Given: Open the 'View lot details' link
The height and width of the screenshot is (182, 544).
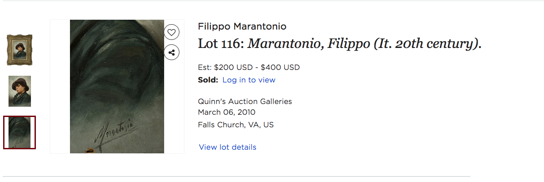Looking at the screenshot, I should pyautogui.click(x=227, y=147).
